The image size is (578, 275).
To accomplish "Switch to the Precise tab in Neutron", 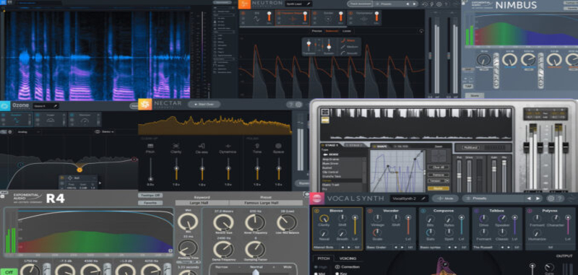I will point(316,31).
